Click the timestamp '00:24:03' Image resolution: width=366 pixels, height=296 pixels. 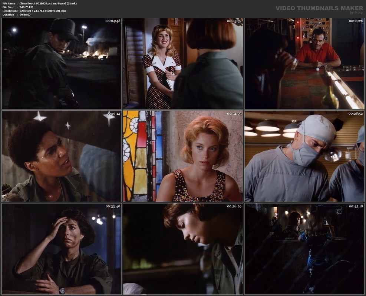click(234, 114)
